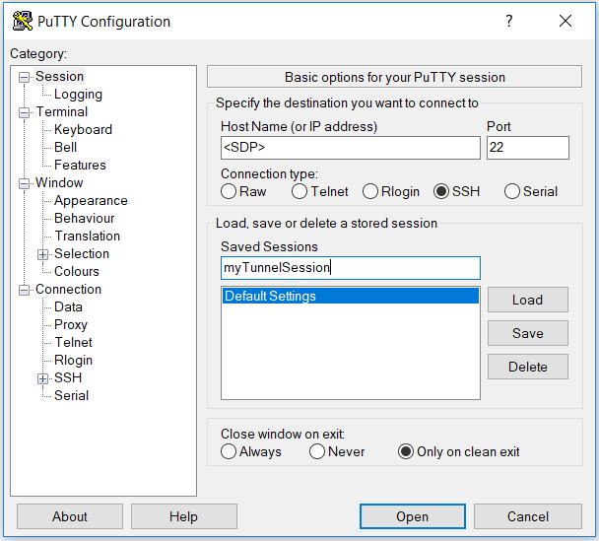Click the Host Name input field

(350, 148)
